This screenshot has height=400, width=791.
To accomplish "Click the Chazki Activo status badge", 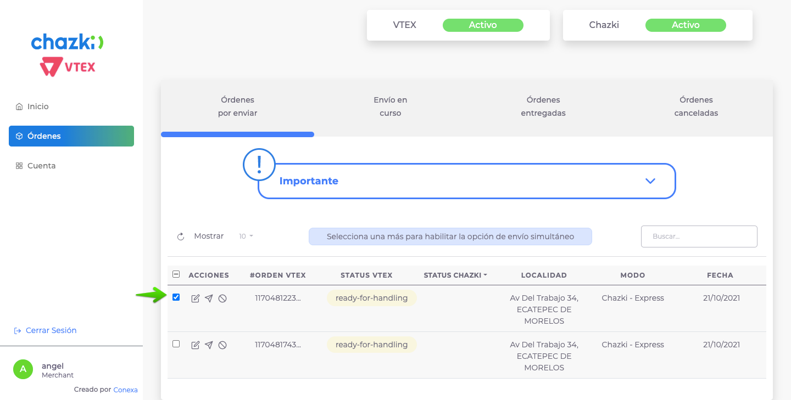I will (x=686, y=25).
